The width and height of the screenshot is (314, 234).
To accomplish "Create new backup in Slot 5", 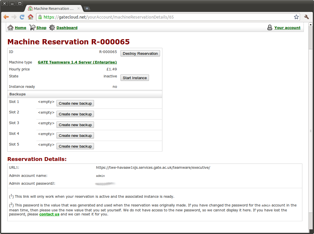I will [75, 146].
